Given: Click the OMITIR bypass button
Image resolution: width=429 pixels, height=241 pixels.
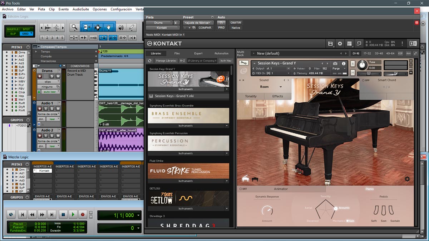Looking at the screenshot, I should tap(236, 22).
